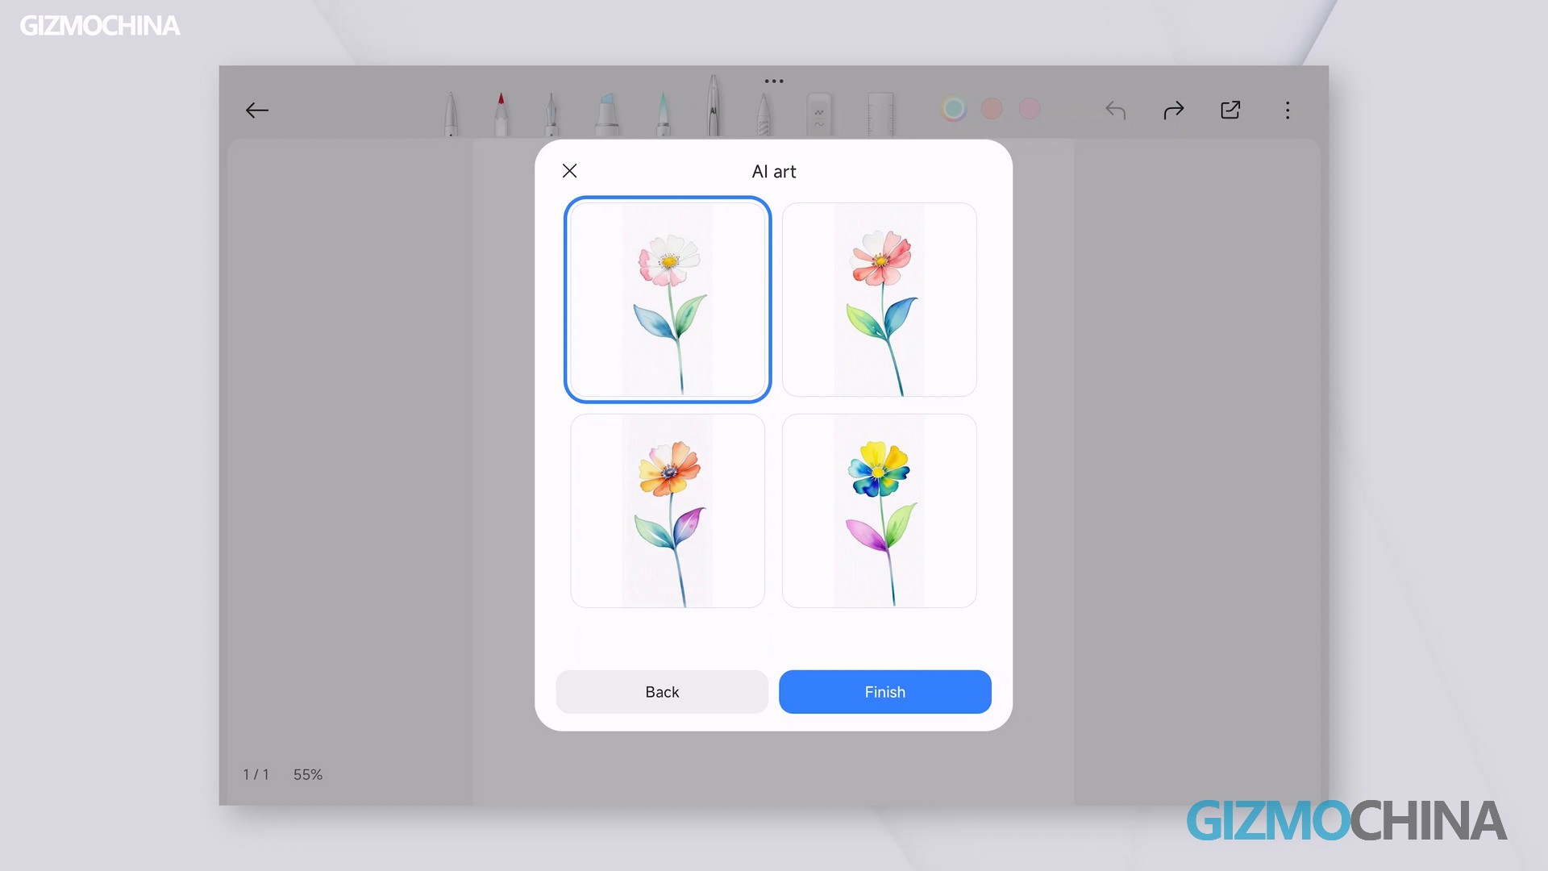Select the teal brush tool
The height and width of the screenshot is (871, 1548).
pyautogui.click(x=663, y=114)
